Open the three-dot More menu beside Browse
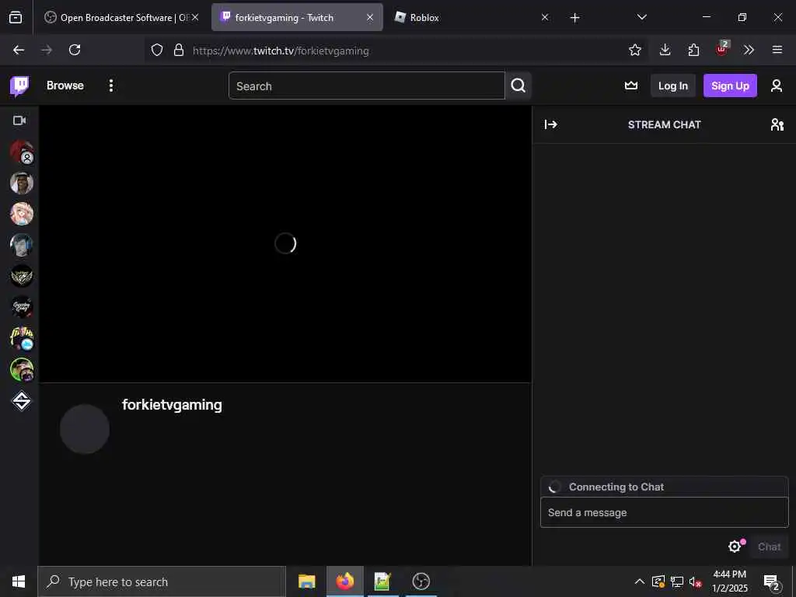Image resolution: width=796 pixels, height=597 pixels. point(110,86)
